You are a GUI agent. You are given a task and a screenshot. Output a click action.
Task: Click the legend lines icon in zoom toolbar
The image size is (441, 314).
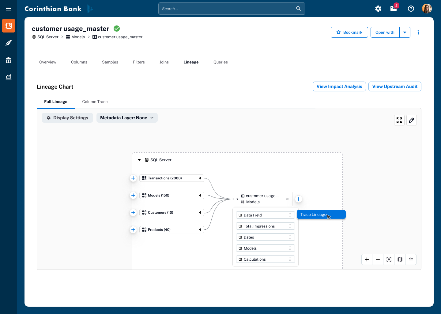point(411,259)
